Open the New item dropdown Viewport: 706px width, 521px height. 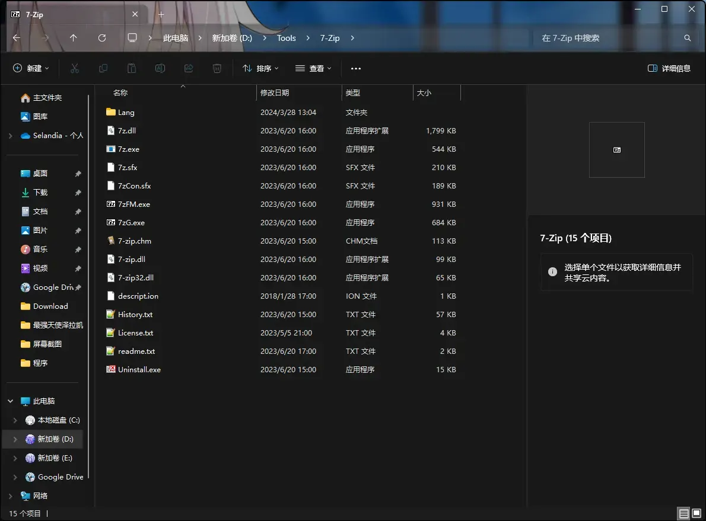(31, 68)
